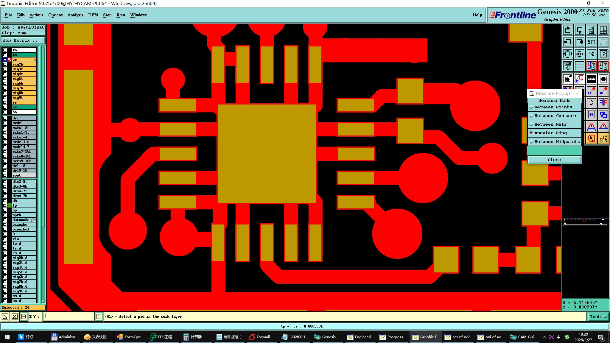Click the grid display icon
Screen dimensions: 610x343
579,66
